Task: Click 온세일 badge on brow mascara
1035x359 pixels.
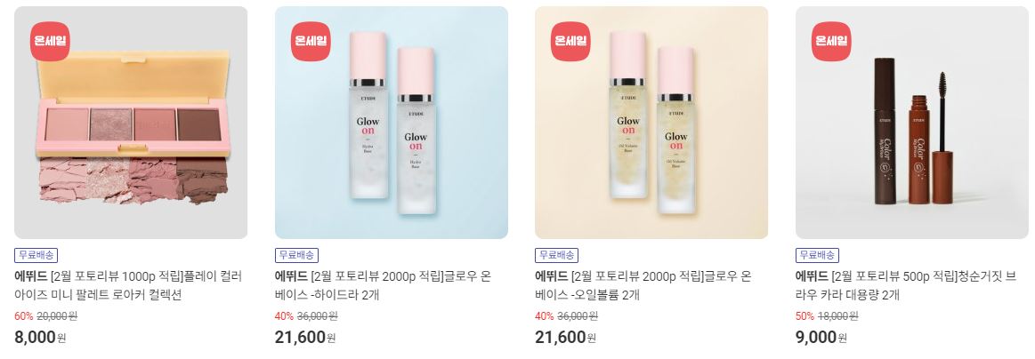Action: point(831,42)
